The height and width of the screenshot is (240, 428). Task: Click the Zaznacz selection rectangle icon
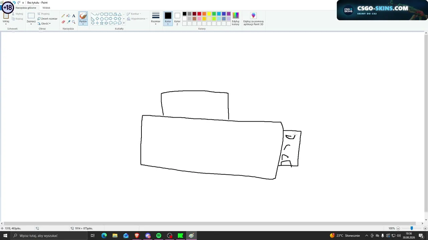tap(31, 16)
